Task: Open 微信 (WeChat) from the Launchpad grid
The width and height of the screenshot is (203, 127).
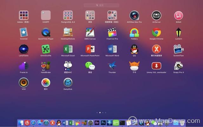Action: click(90, 66)
